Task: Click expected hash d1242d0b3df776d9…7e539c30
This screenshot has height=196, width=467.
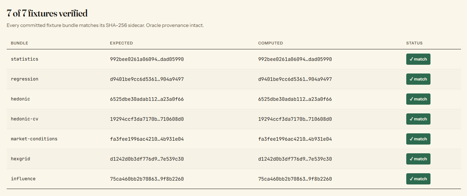Action: coord(147,159)
